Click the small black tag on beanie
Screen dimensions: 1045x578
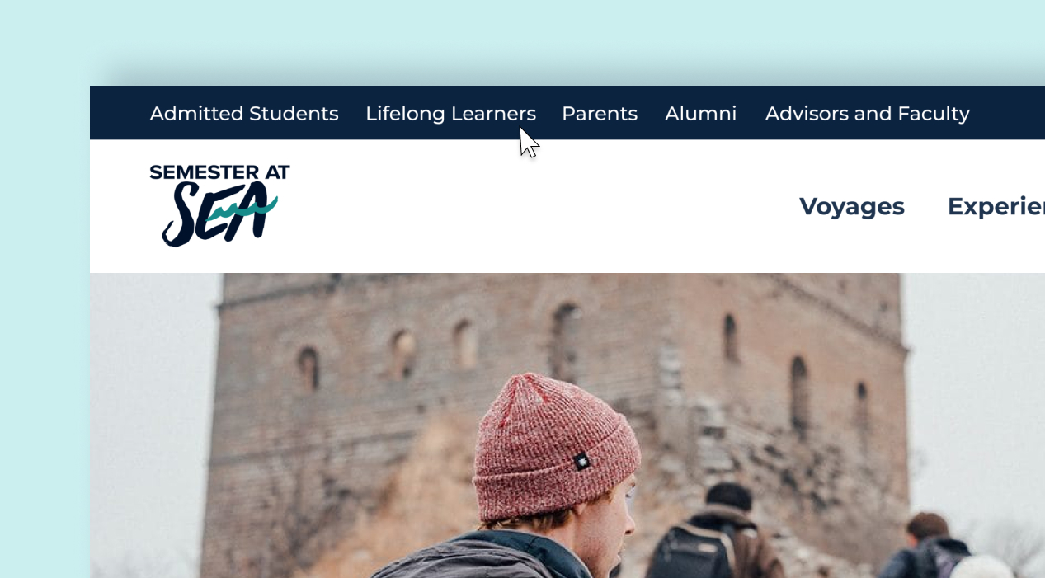[x=584, y=461]
